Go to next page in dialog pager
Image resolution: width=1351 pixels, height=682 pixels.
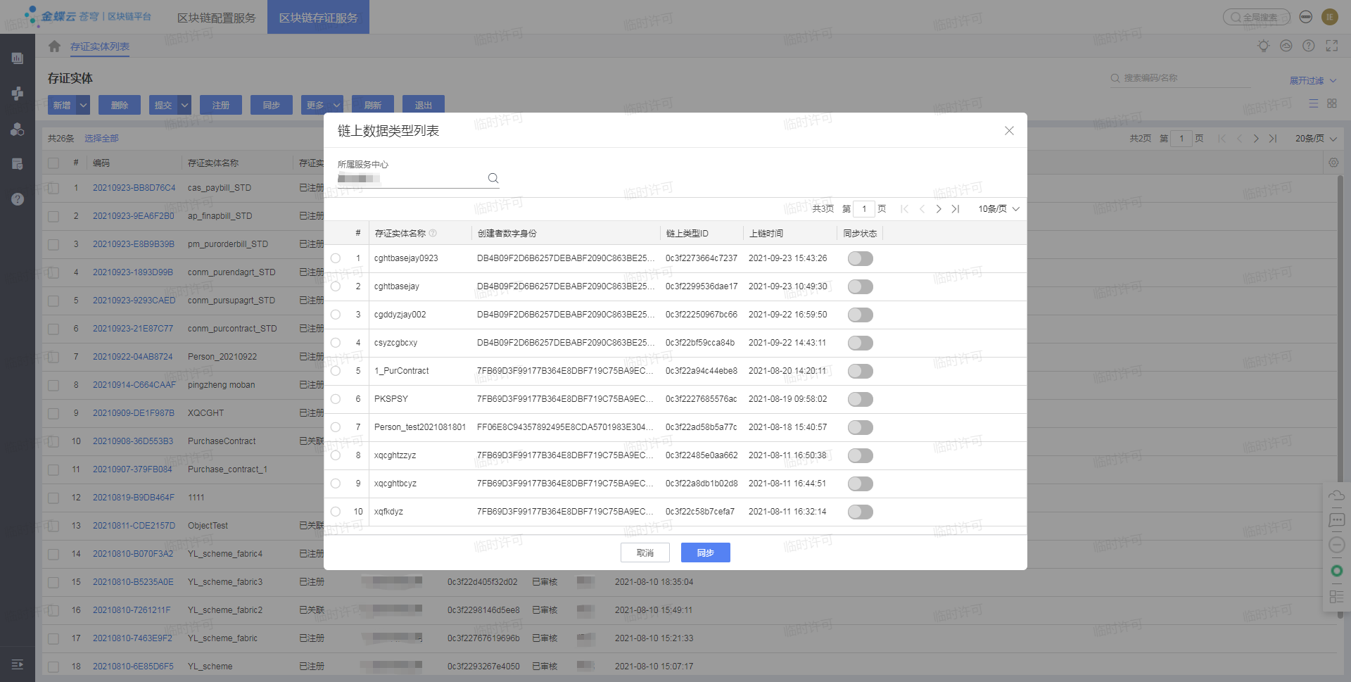click(939, 209)
